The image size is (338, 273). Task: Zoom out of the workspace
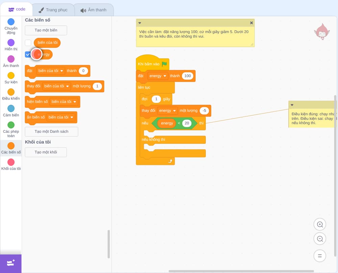320,239
